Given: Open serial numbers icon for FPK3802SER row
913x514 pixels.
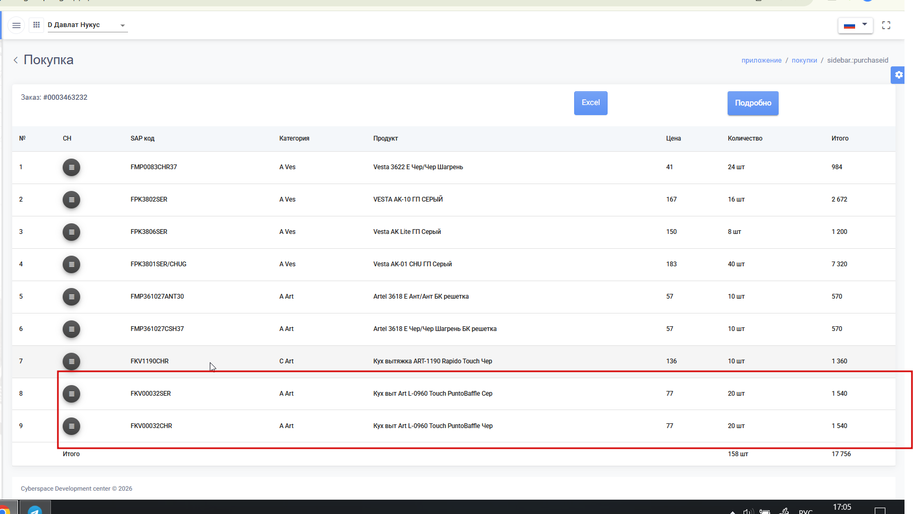Looking at the screenshot, I should pos(71,199).
